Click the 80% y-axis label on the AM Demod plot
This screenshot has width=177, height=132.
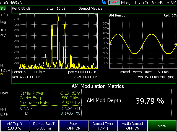click(106, 24)
